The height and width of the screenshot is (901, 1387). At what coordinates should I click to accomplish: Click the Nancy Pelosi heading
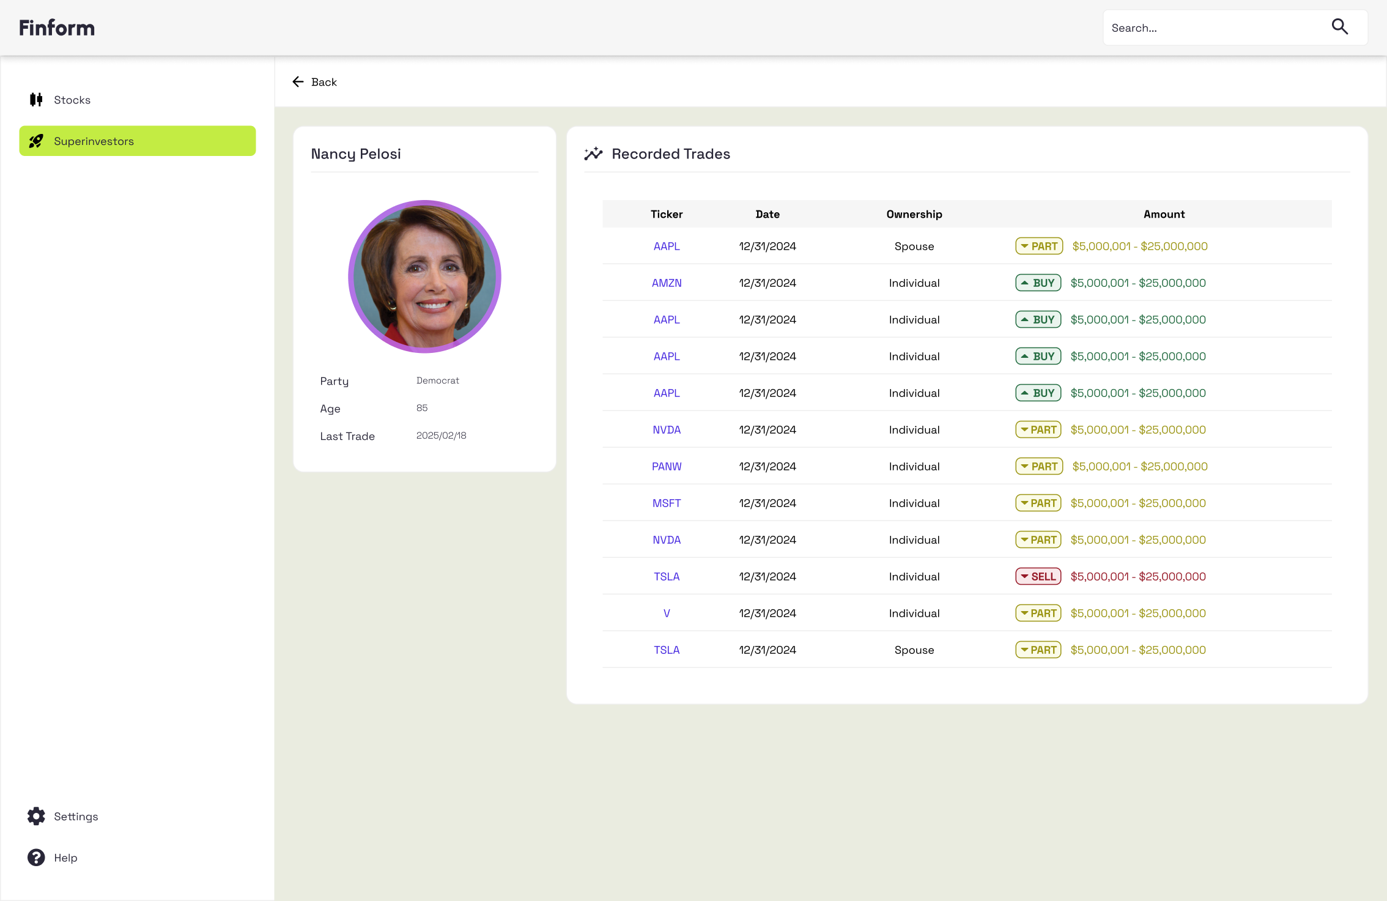[356, 154]
